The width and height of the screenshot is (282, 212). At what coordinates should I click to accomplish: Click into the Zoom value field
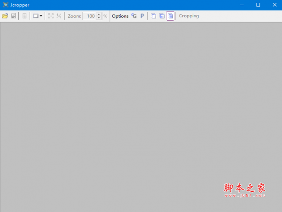90,16
